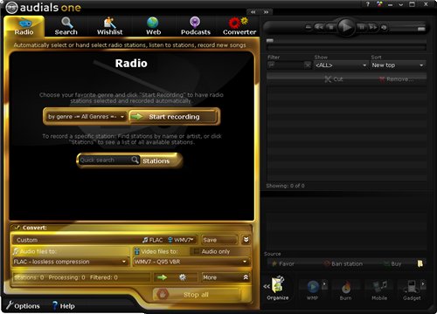Toggle the Convert checkbox
Image resolution: width=437 pixels, height=314 pixels.
[x=17, y=228]
